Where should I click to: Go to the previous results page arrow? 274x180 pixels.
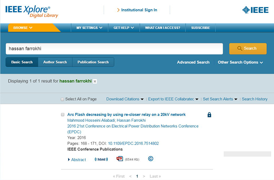point(130,176)
